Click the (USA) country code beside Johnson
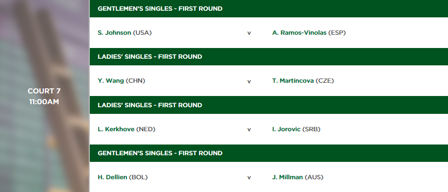The height and width of the screenshot is (192, 448). click(142, 33)
